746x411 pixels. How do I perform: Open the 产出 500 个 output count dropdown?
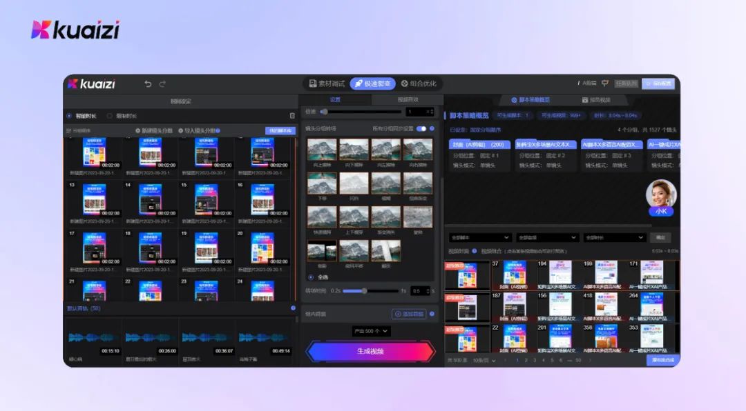point(371,331)
